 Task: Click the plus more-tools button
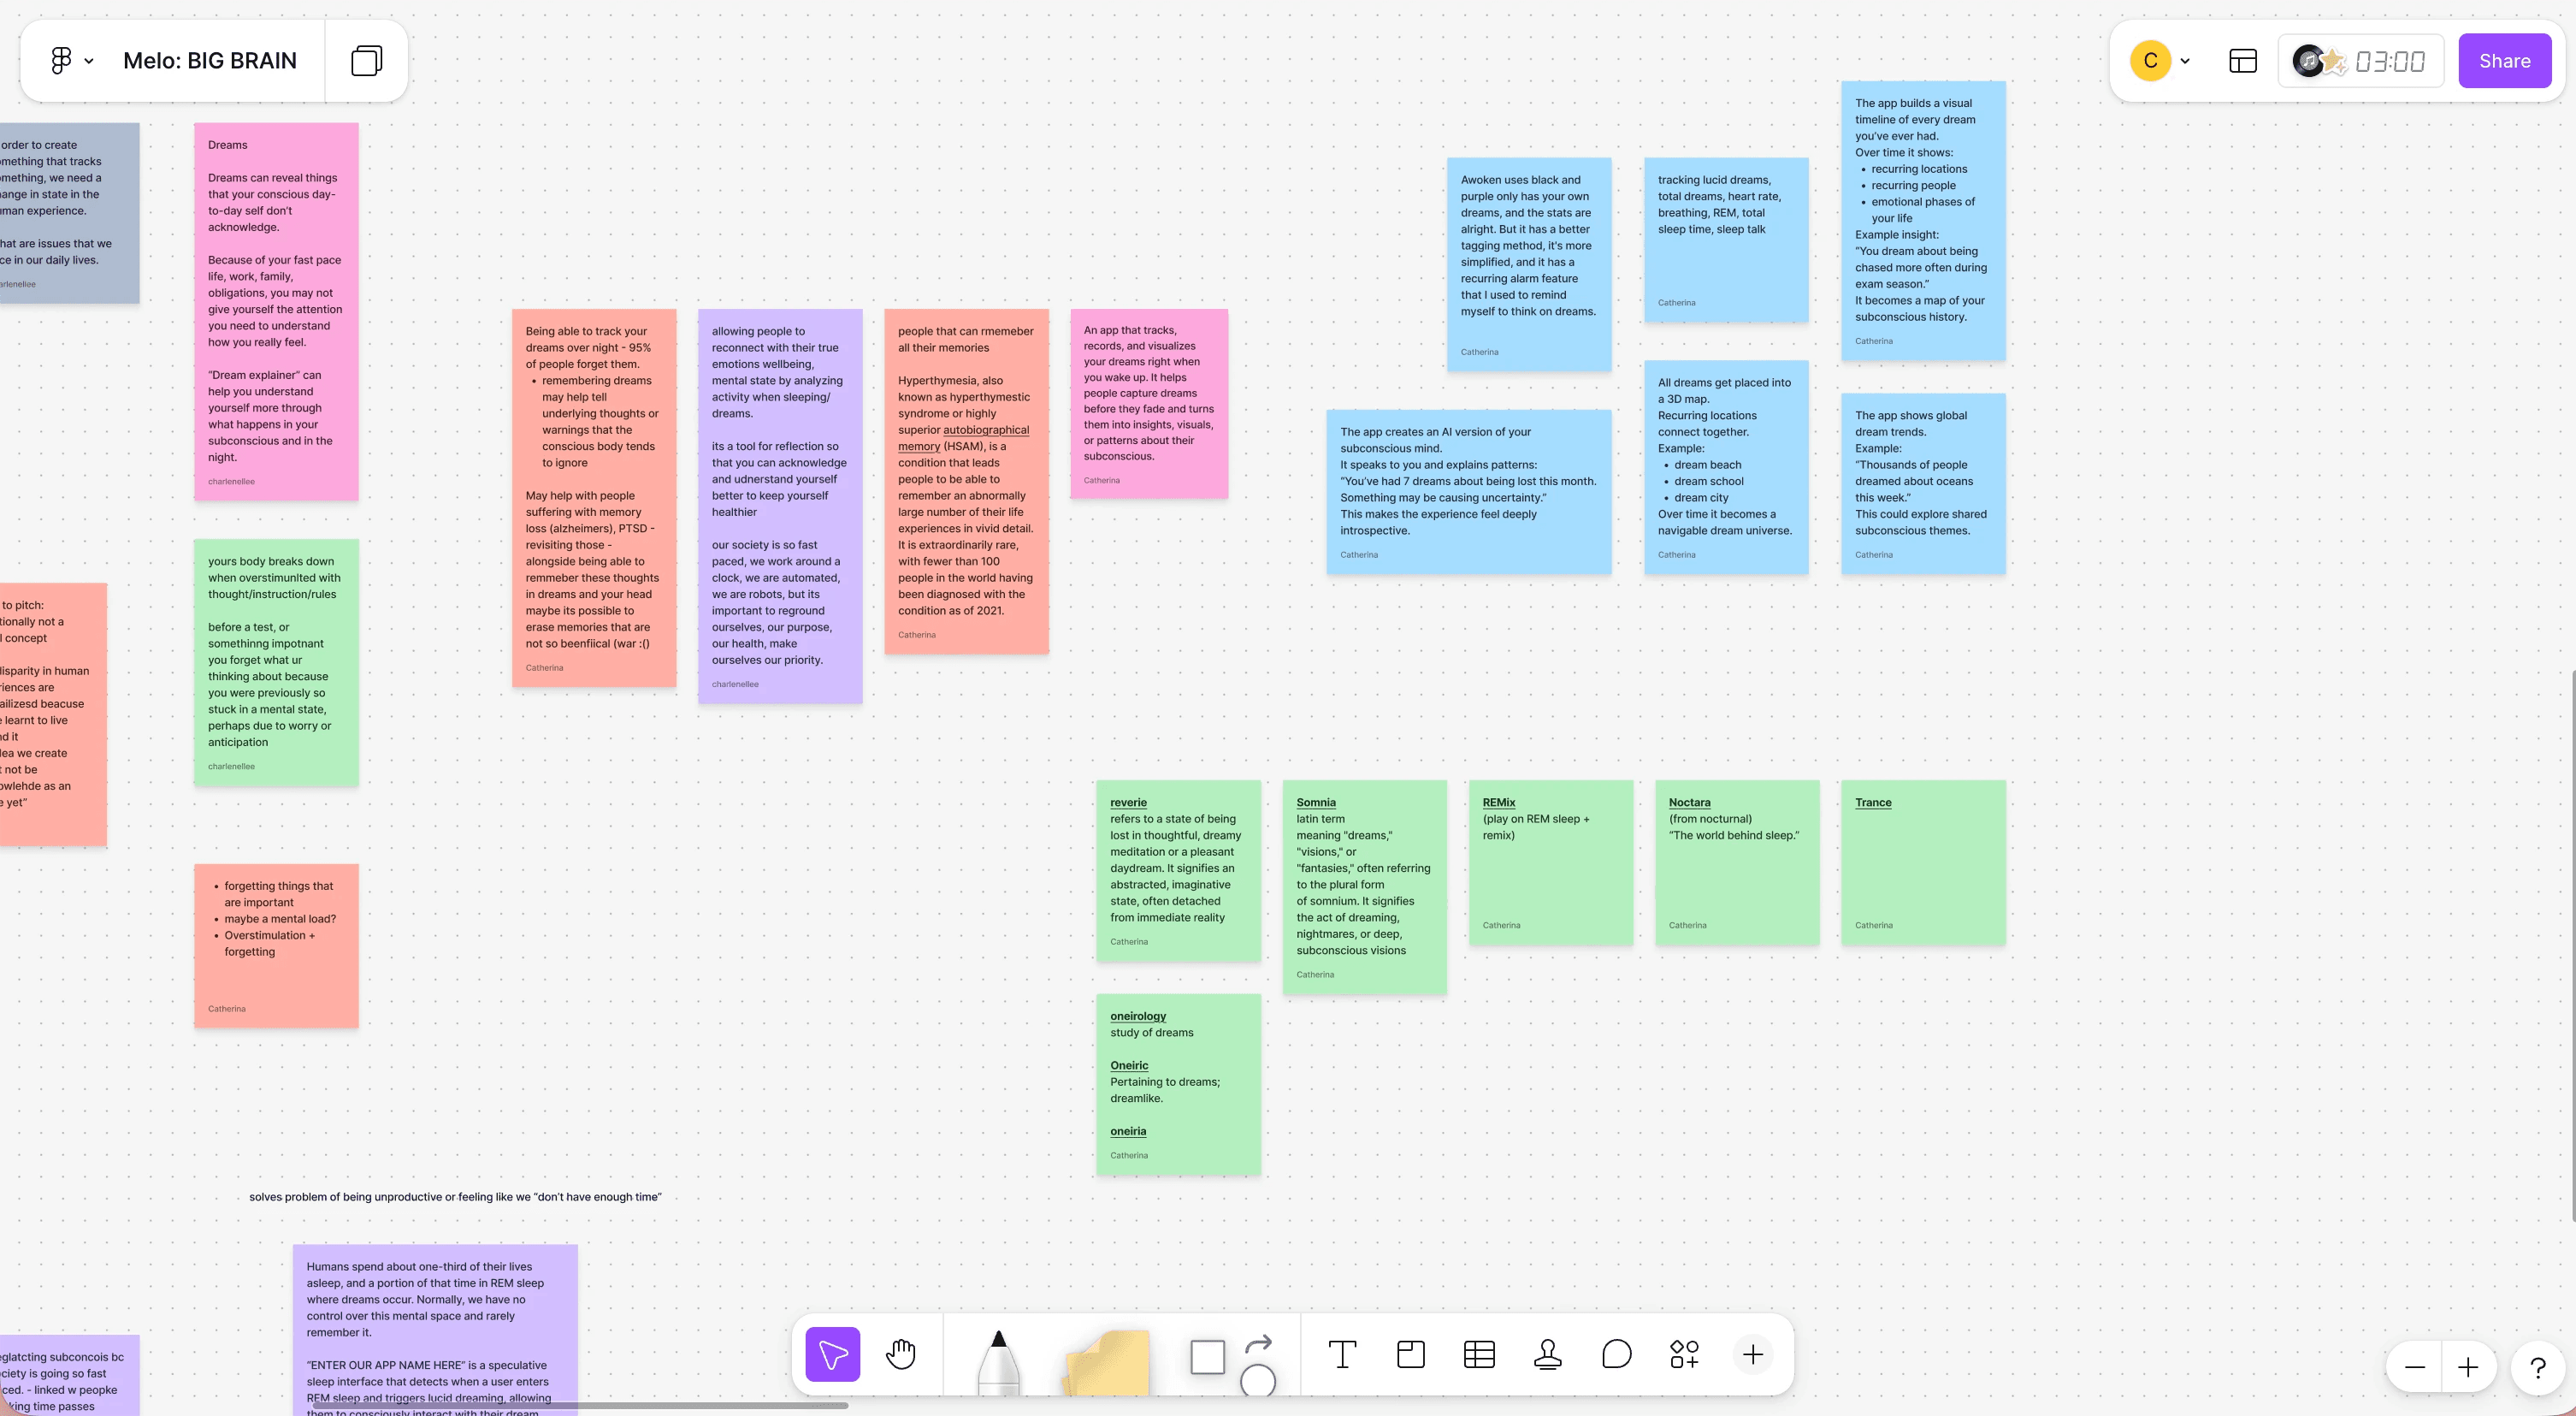[x=1753, y=1354]
